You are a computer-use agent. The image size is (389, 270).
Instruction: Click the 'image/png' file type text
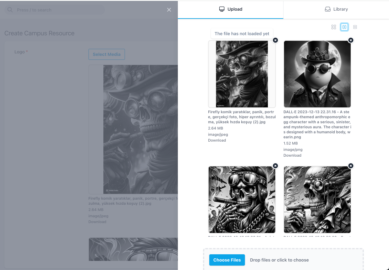coord(293,149)
